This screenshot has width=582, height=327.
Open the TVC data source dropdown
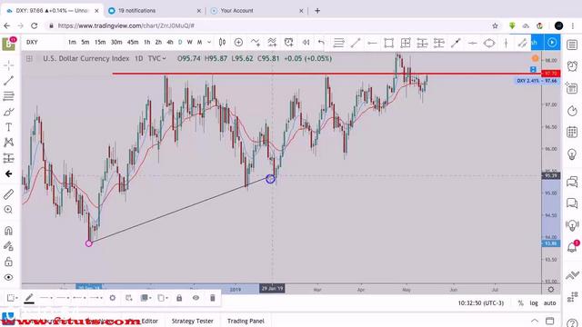point(157,58)
